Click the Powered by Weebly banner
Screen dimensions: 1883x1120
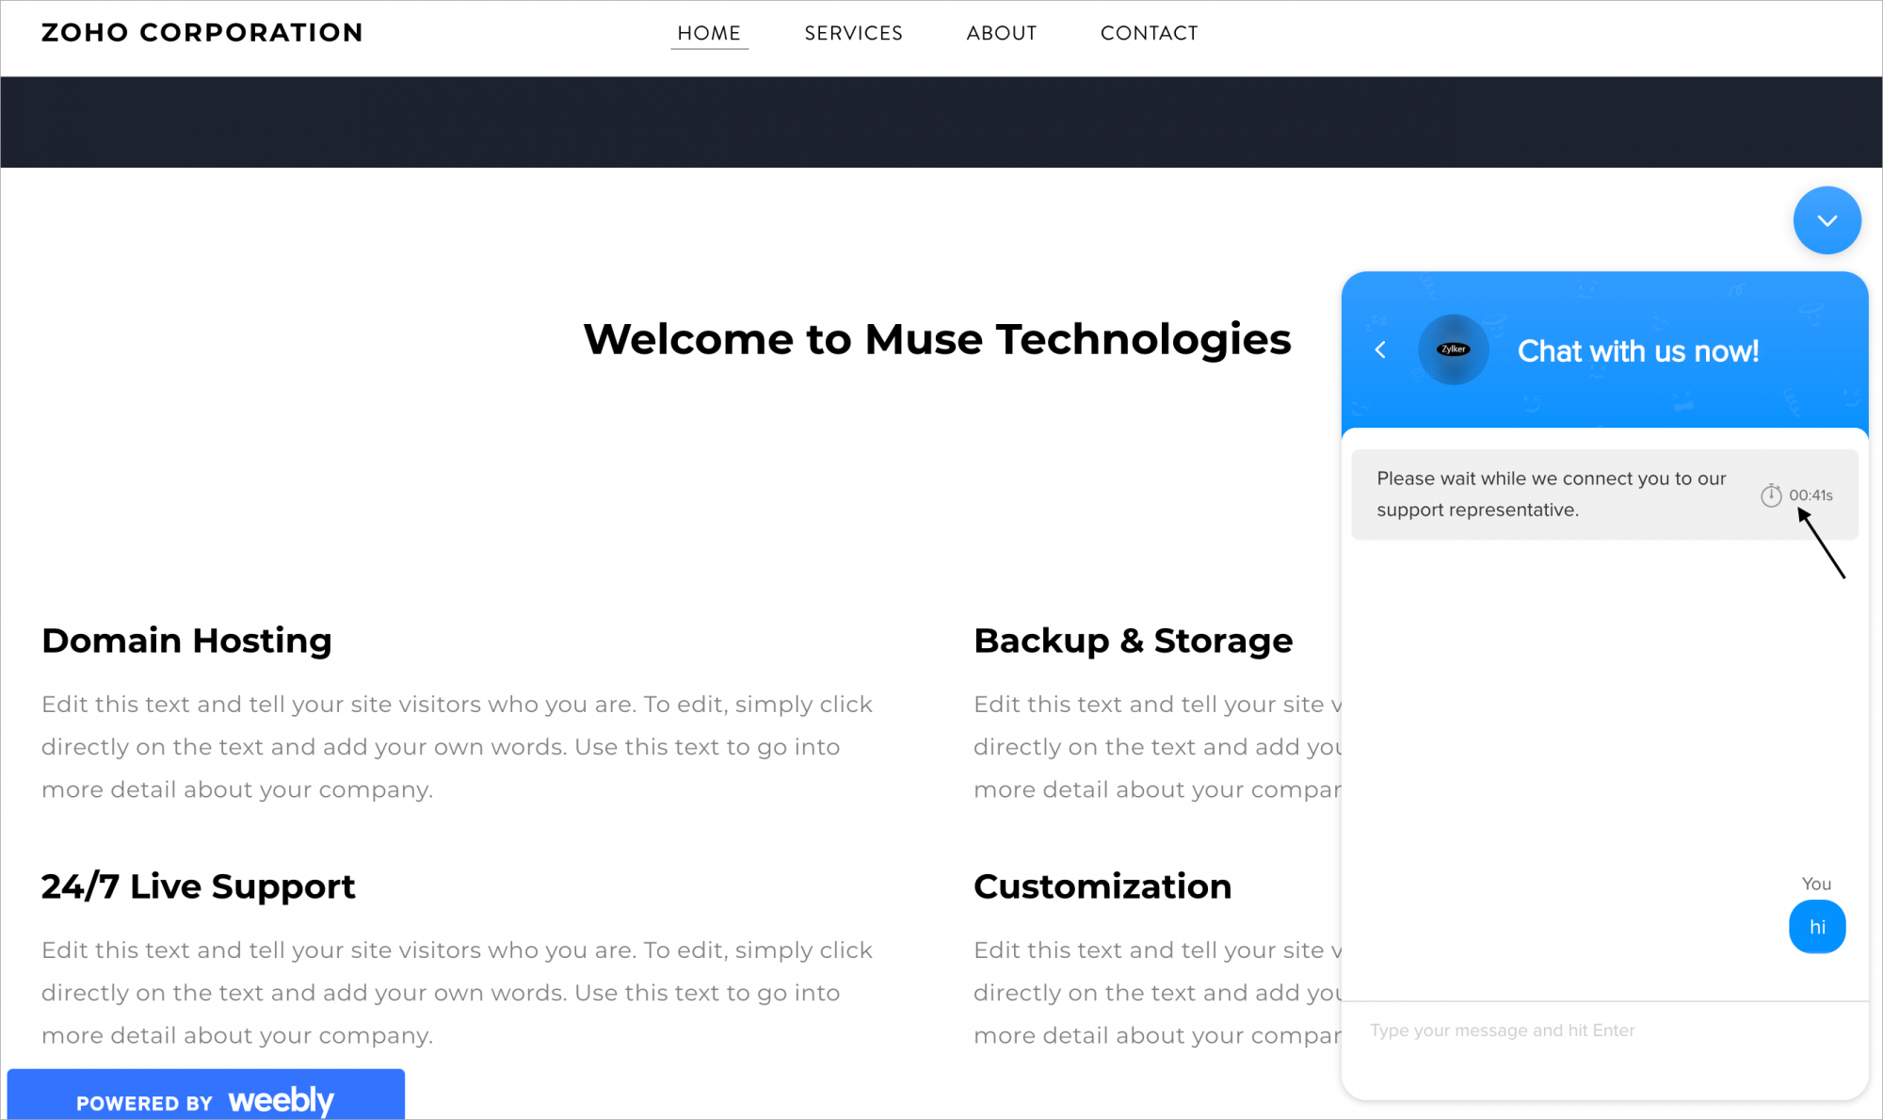(x=205, y=1096)
